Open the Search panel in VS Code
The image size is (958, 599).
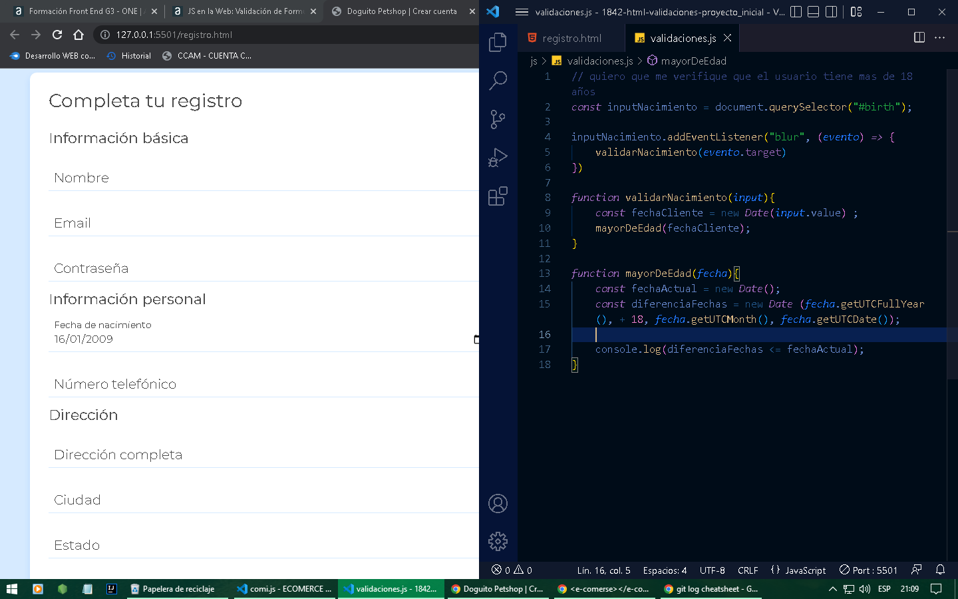tap(498, 81)
